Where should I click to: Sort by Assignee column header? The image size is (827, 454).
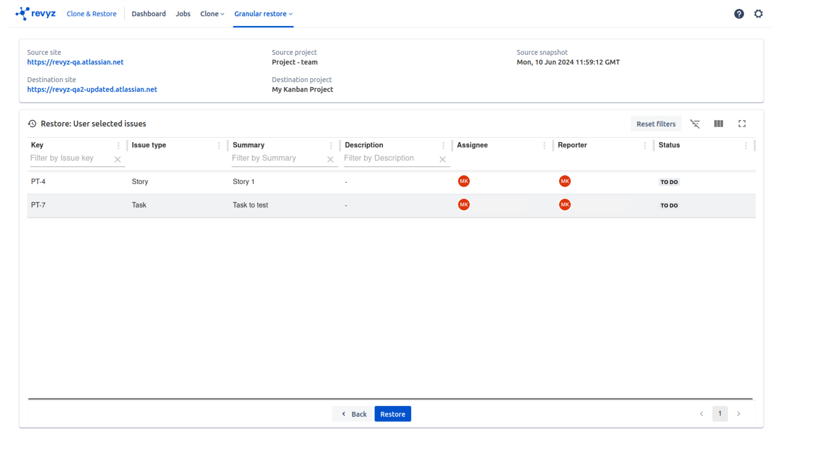click(x=472, y=145)
